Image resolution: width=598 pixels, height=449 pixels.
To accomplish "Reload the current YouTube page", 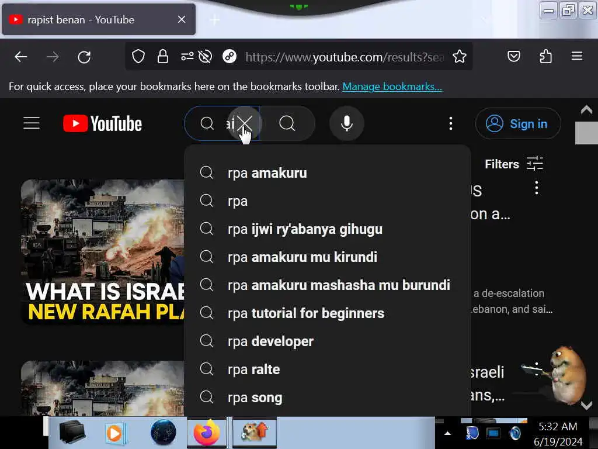I will (84, 57).
